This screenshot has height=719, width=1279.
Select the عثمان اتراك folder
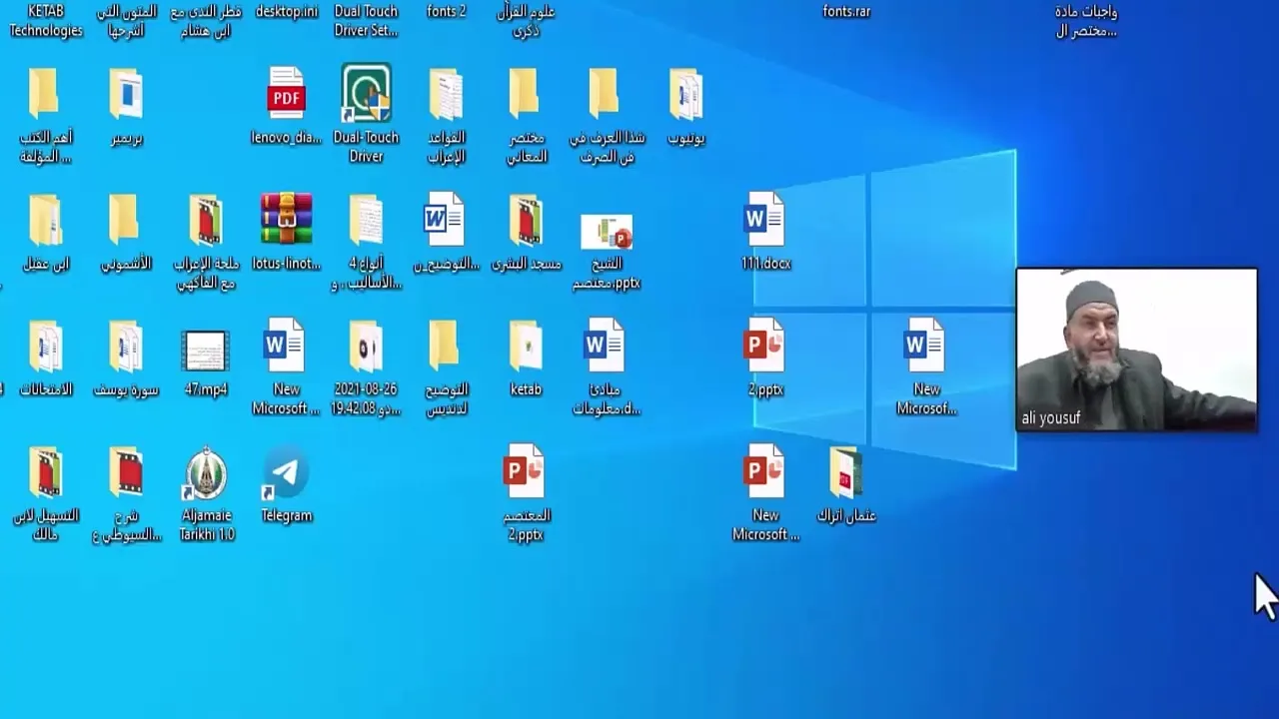(x=845, y=471)
